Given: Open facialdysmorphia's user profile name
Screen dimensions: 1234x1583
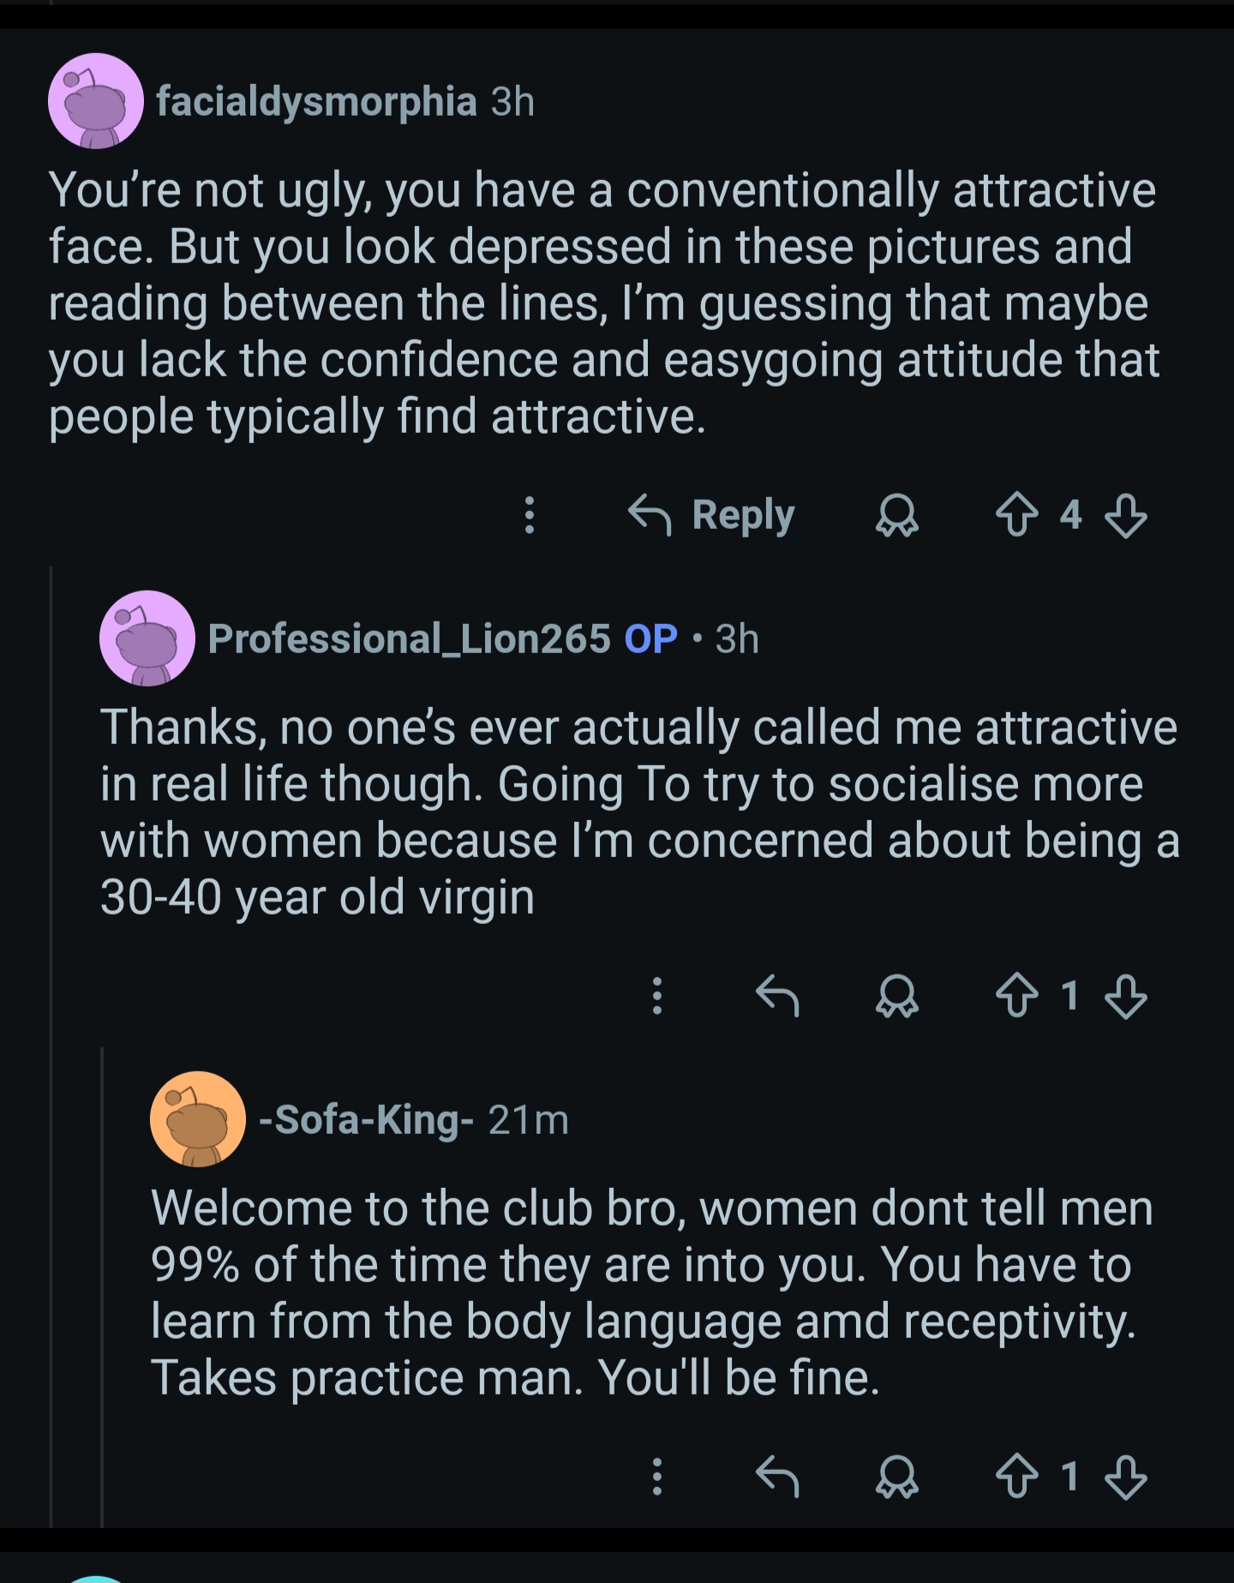Looking at the screenshot, I should 316,102.
